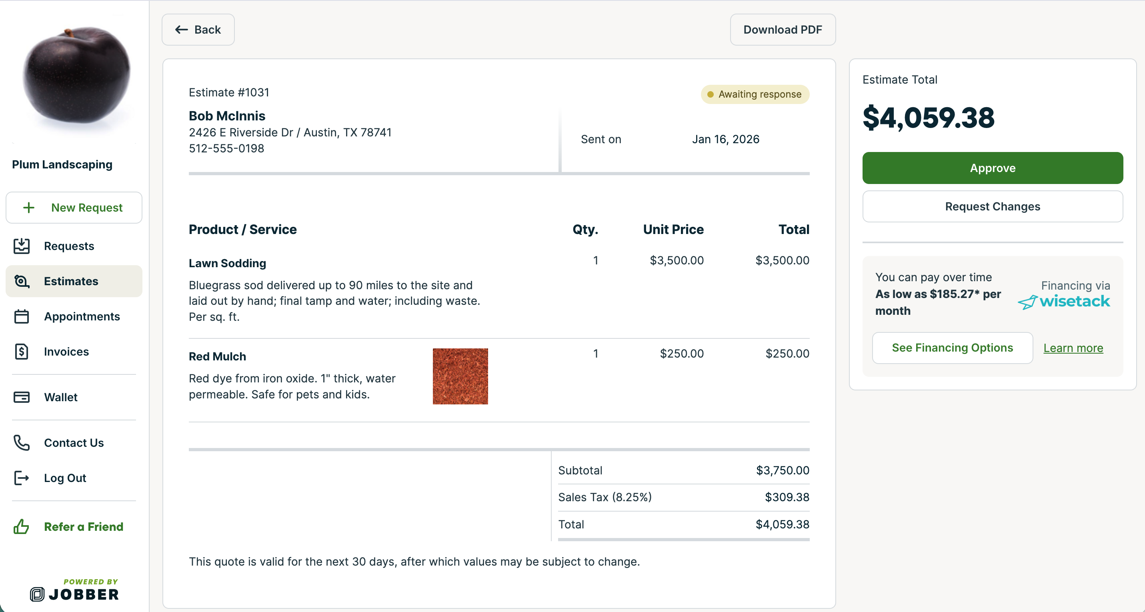Open See Financing Options

pos(952,348)
